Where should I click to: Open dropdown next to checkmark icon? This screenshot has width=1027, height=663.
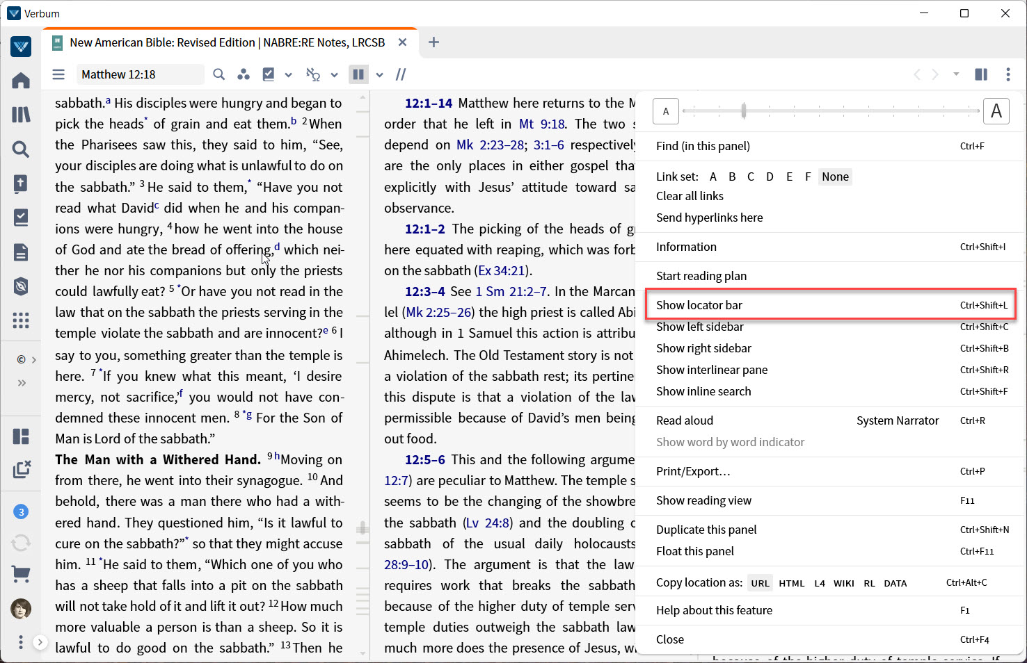coord(288,75)
